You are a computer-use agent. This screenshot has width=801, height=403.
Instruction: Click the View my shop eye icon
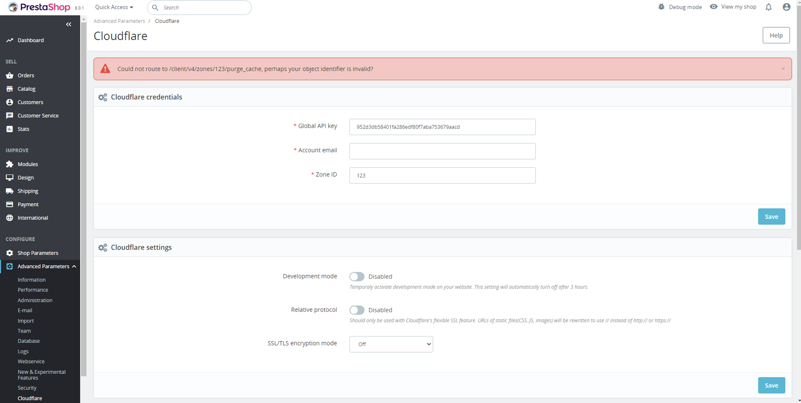(713, 7)
